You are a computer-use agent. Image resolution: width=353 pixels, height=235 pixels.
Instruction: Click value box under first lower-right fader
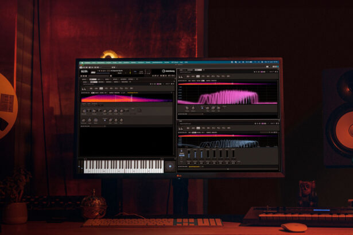pos(189,163)
